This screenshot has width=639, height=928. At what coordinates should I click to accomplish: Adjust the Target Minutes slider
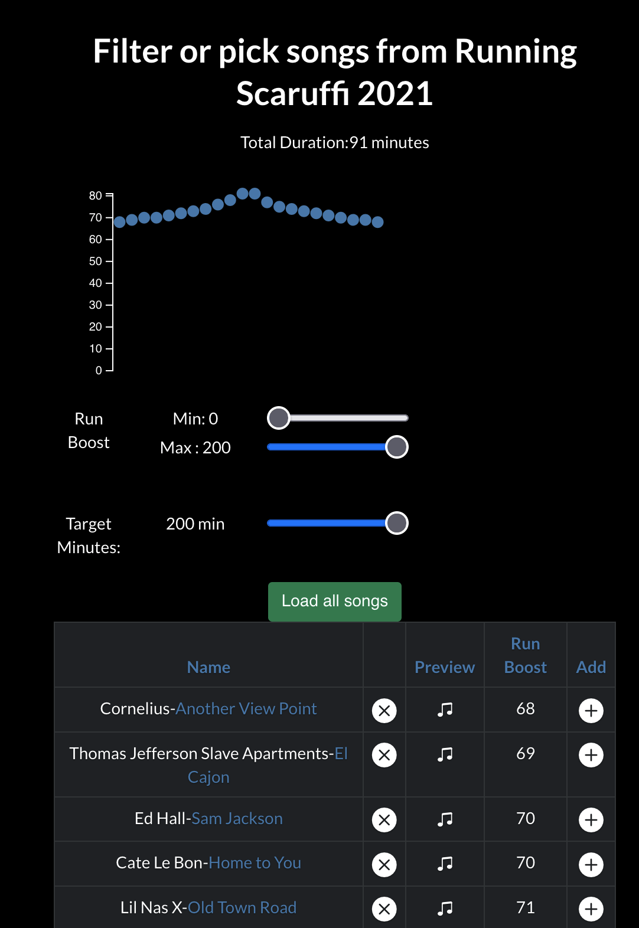click(396, 523)
